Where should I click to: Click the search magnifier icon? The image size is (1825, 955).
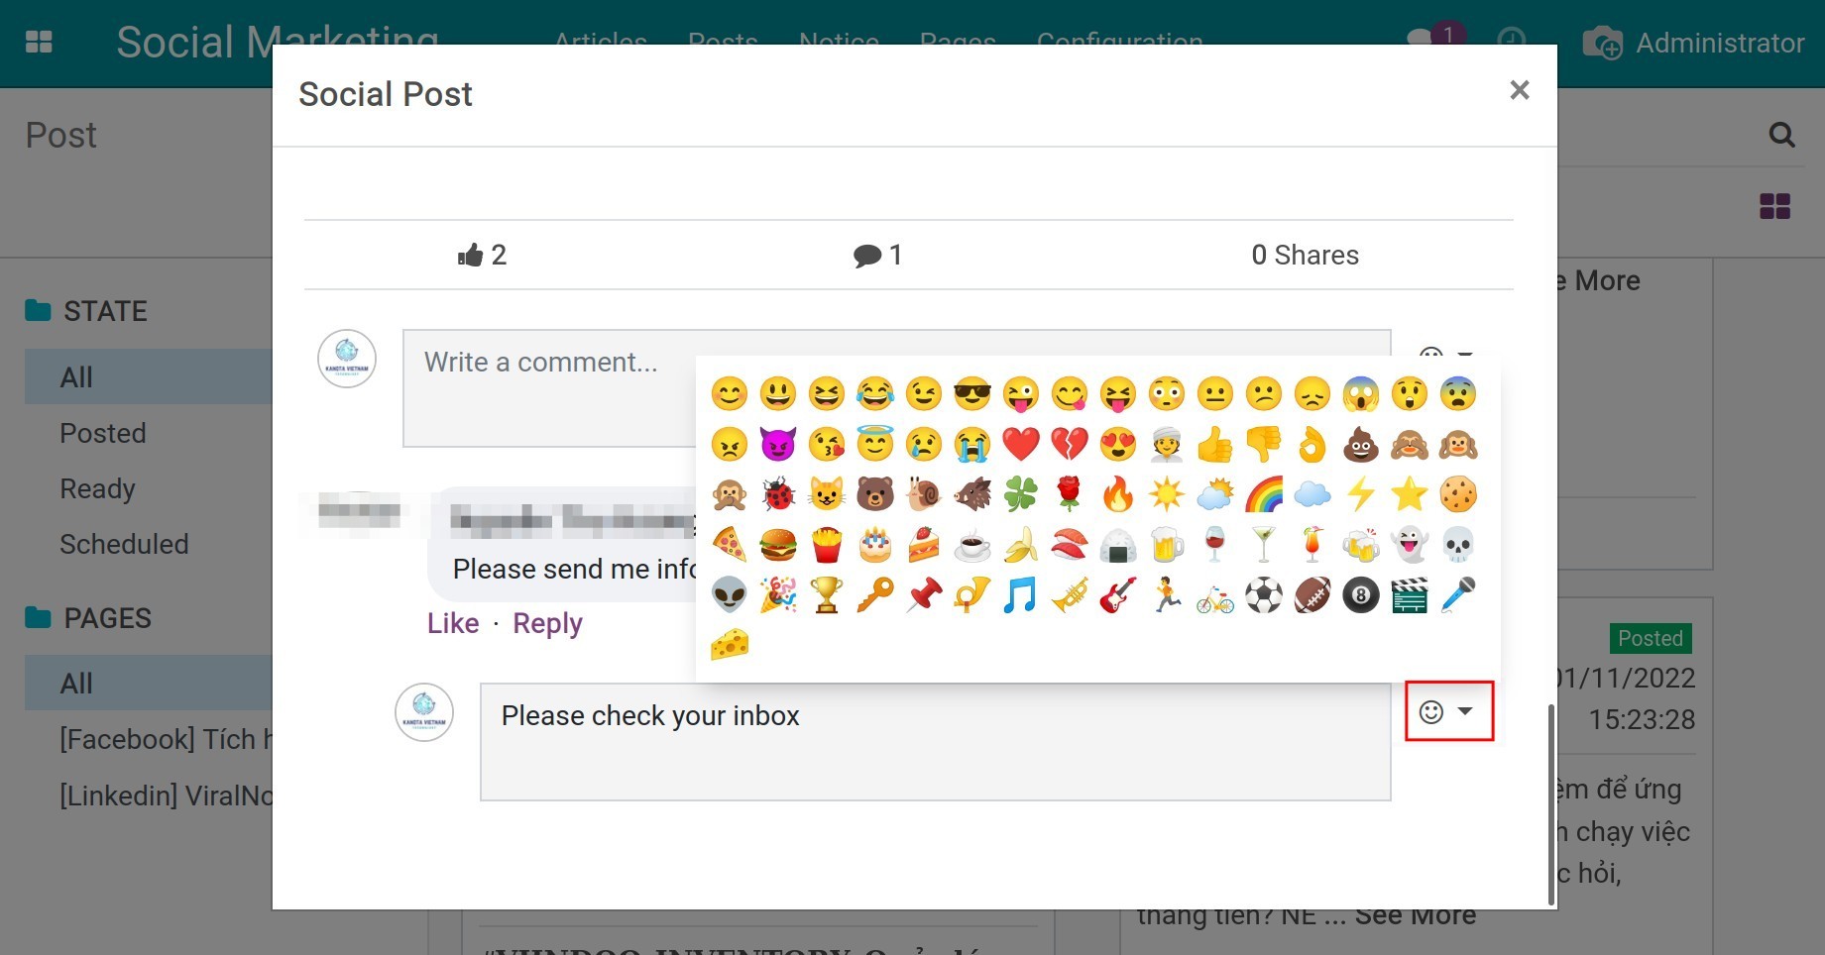1781,135
